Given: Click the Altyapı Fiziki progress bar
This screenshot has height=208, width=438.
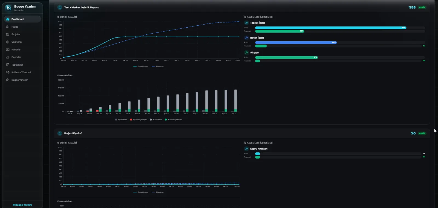Looking at the screenshot, I should pos(340,57).
